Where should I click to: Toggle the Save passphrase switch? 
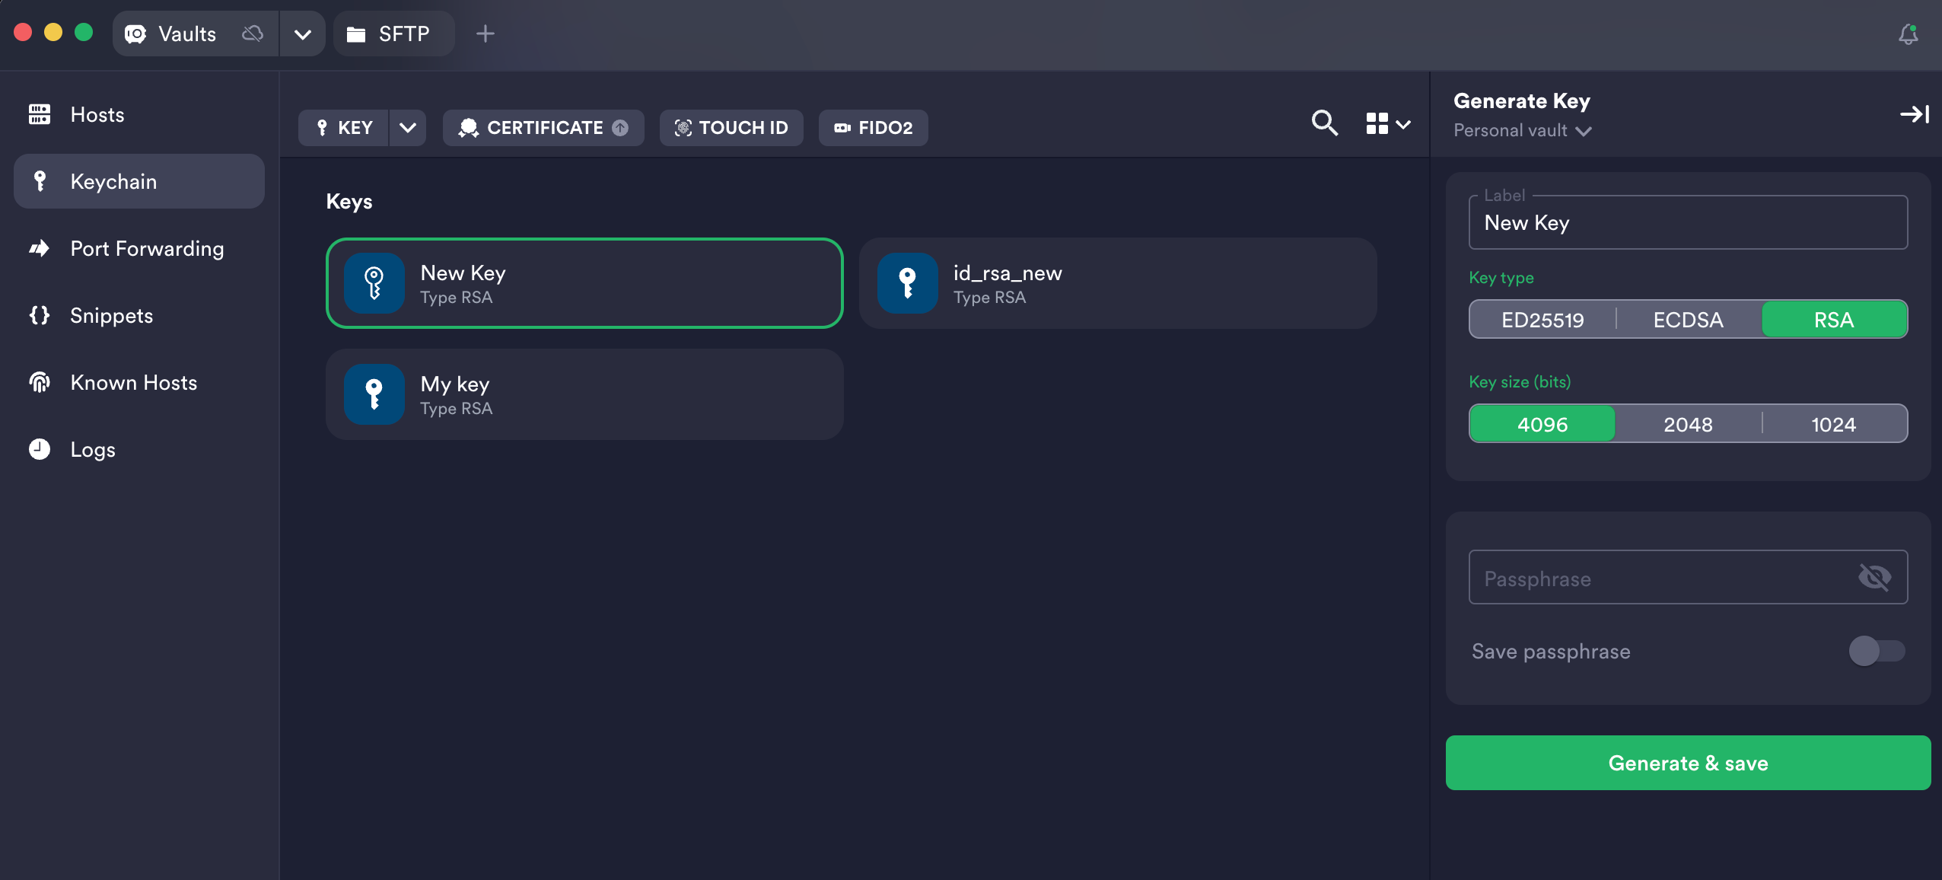pos(1877,651)
